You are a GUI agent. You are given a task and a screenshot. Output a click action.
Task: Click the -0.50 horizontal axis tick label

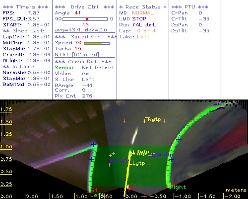pos(158,197)
